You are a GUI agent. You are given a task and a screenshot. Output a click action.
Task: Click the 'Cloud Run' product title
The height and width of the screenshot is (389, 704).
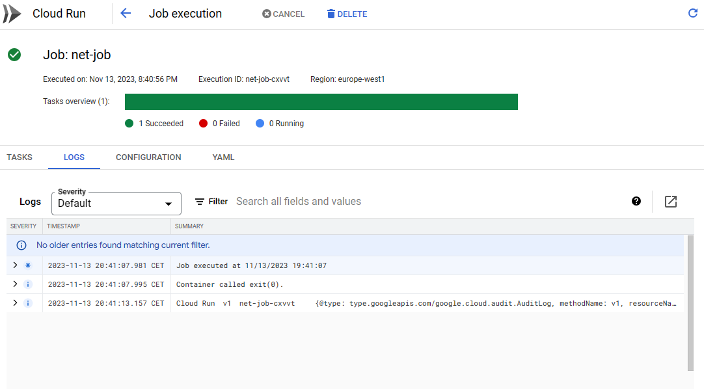click(x=59, y=14)
